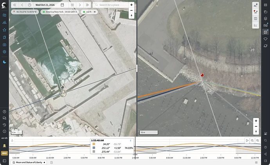Focus the Search for a place field
This screenshot has width=270, height=165.
click(111, 5)
